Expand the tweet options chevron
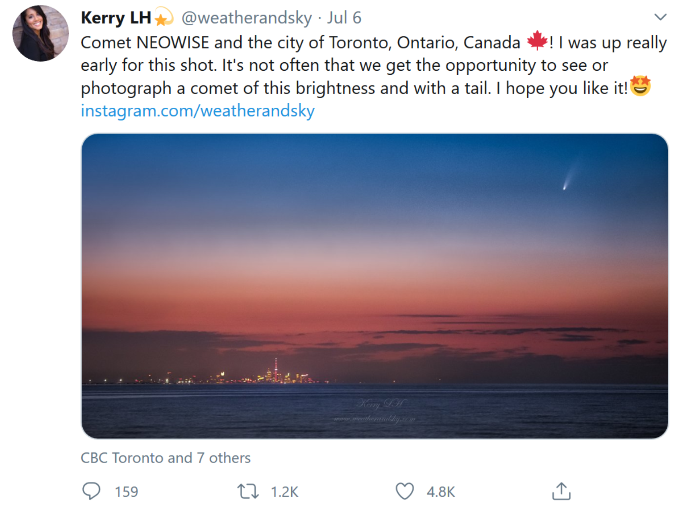The width and height of the screenshot is (698, 530). pyautogui.click(x=660, y=17)
